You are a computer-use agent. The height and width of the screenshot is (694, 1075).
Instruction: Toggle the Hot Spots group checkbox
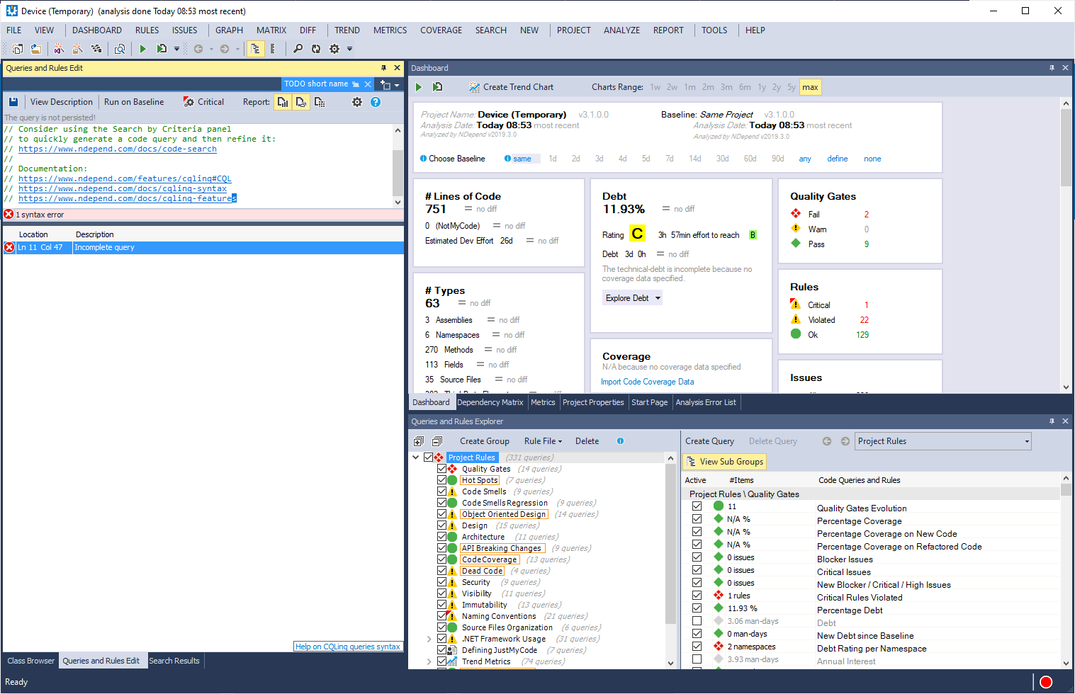442,480
